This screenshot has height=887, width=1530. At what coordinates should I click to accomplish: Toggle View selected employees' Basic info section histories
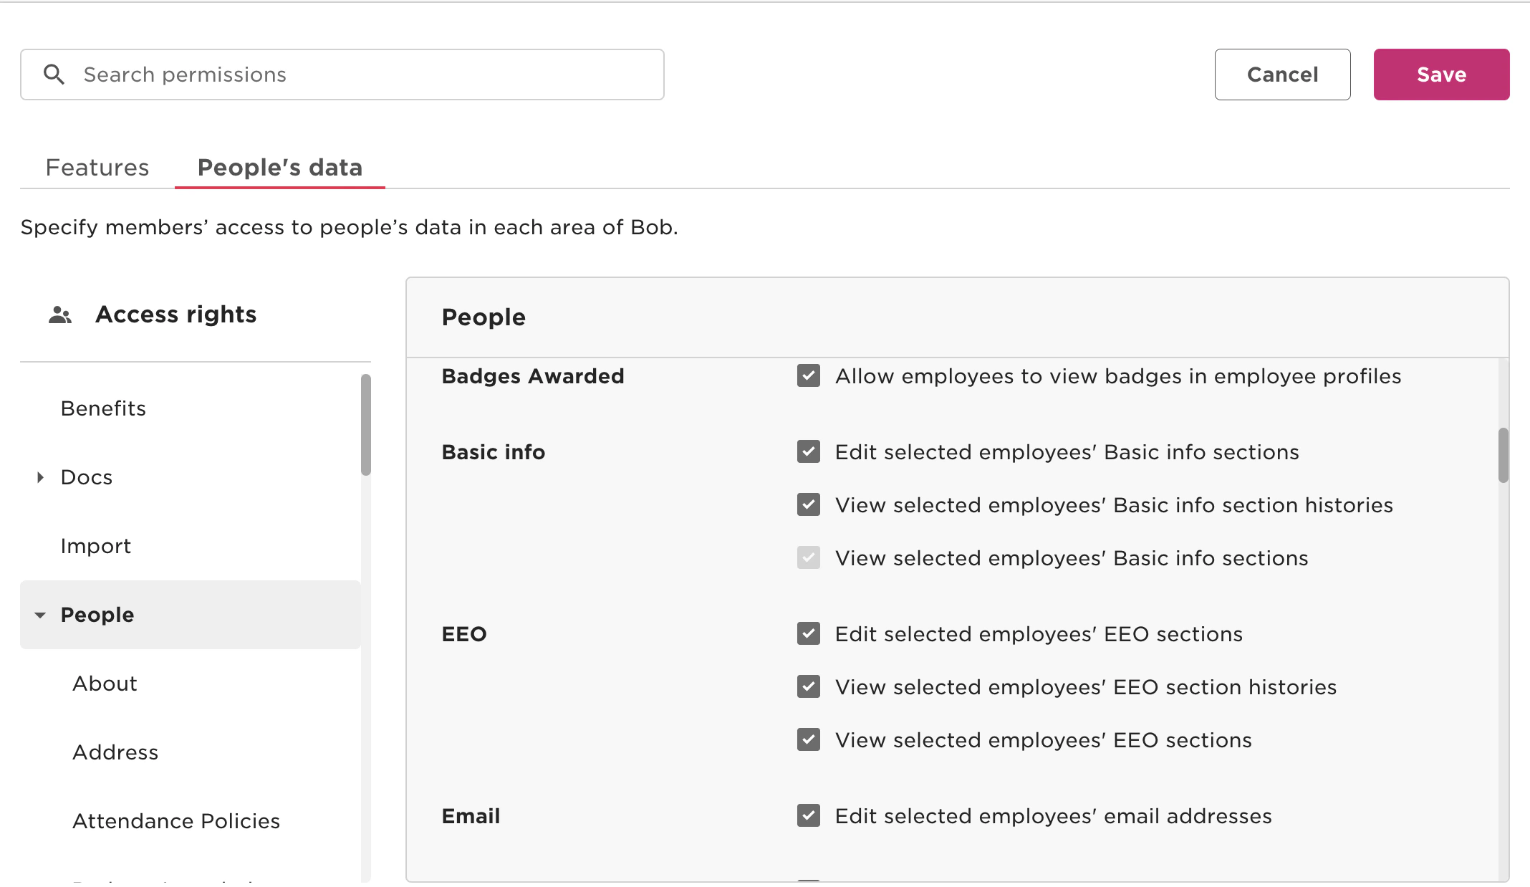808,505
